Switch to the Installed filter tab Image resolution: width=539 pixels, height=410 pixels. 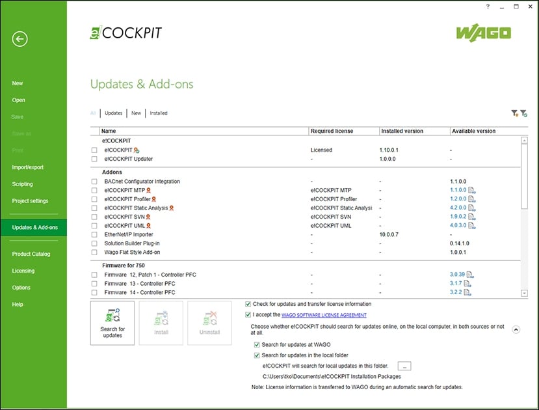click(159, 113)
